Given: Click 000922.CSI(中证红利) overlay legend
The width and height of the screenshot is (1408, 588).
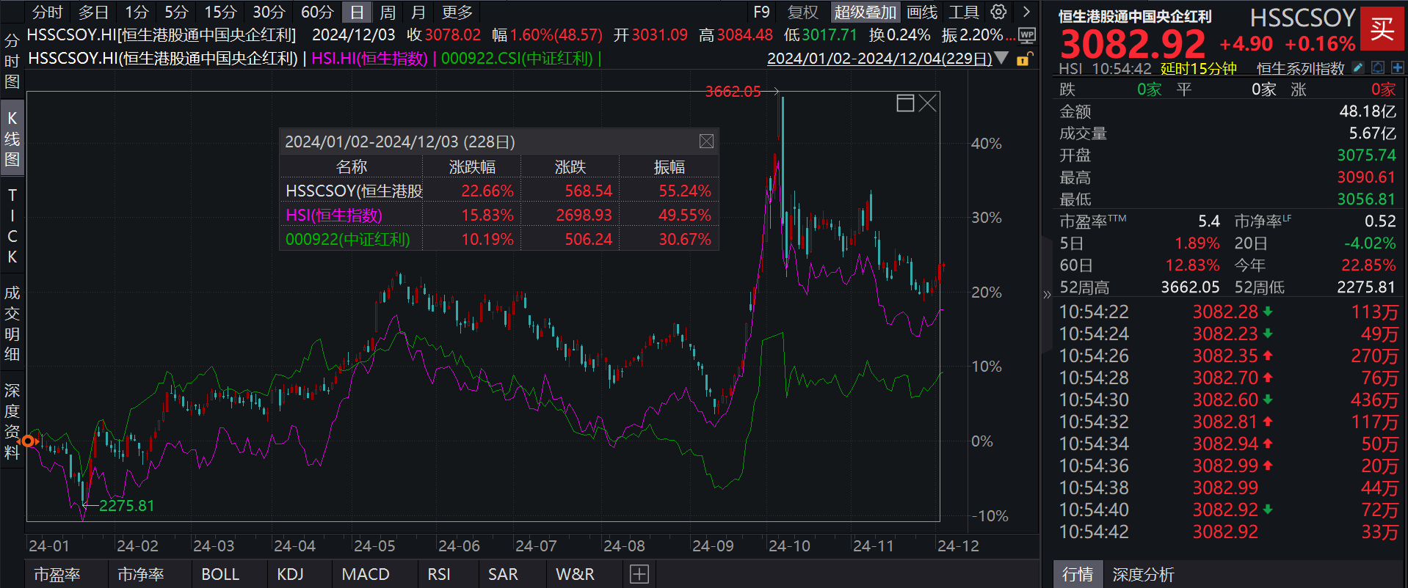Looking at the screenshot, I should (517, 58).
